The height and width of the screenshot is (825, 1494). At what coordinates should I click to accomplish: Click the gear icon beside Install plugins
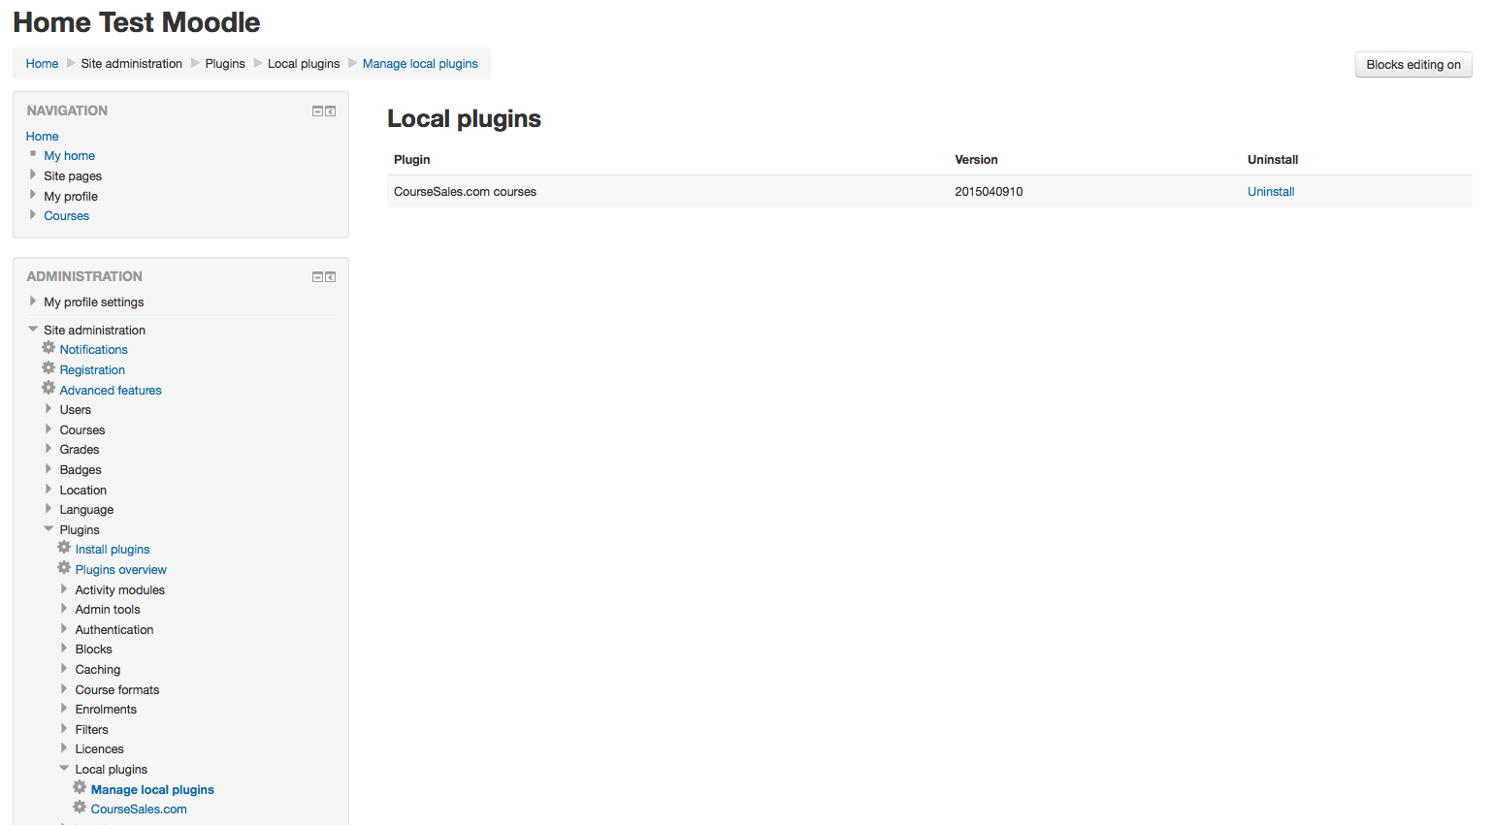coord(64,548)
